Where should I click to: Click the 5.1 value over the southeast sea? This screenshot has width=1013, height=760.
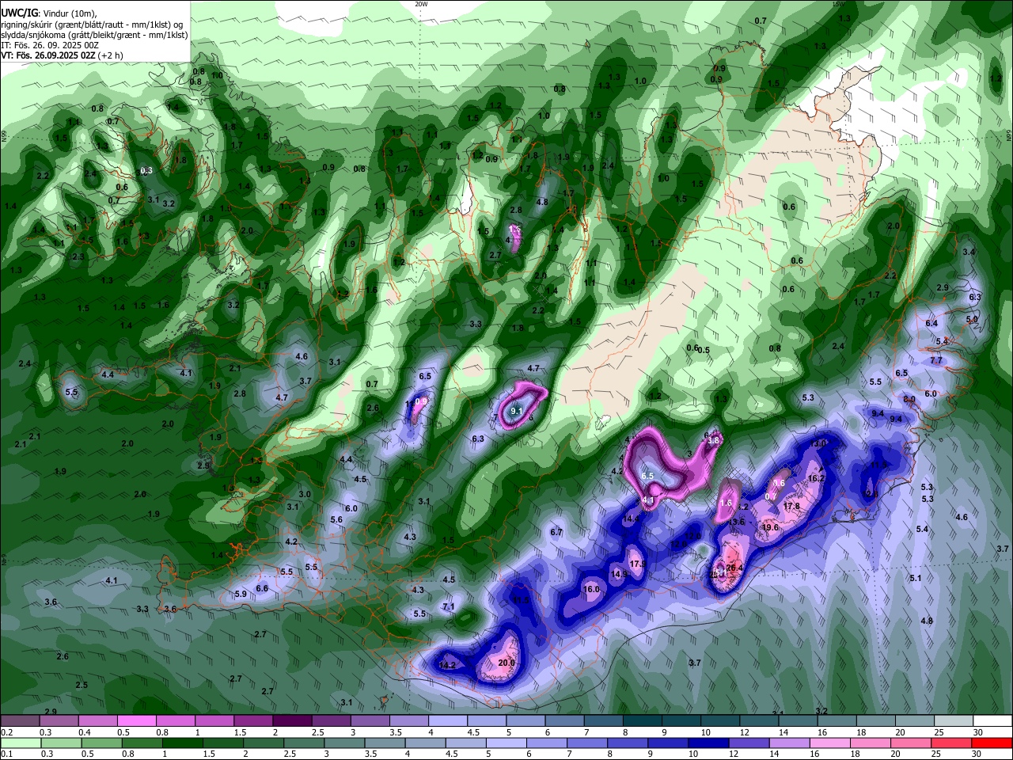(916, 578)
